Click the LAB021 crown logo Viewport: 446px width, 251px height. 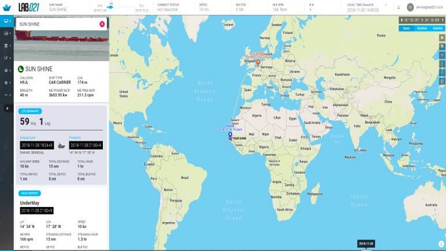click(7, 7)
